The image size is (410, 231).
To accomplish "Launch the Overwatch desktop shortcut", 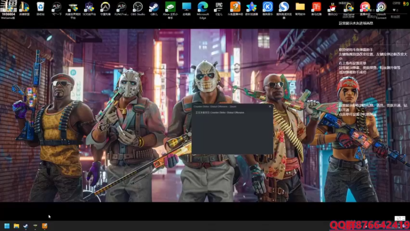I will pyautogui.click(x=106, y=9).
